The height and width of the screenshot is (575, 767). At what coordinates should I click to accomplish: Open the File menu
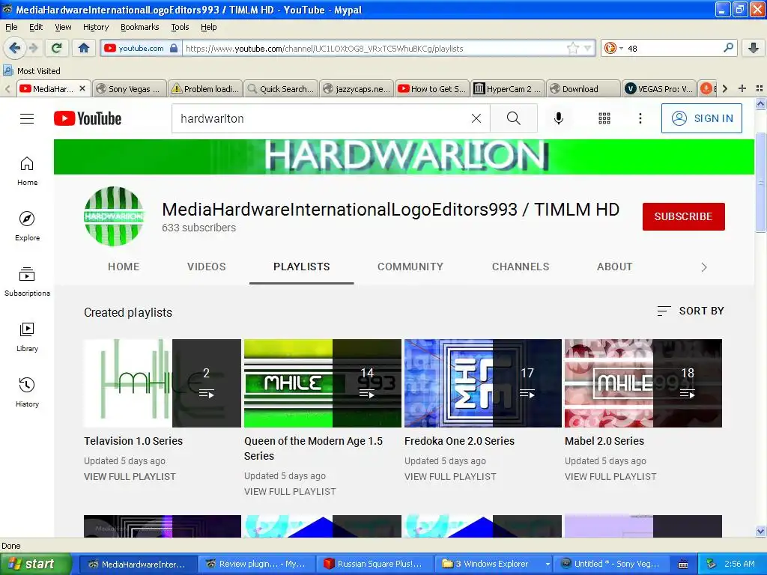pos(11,27)
